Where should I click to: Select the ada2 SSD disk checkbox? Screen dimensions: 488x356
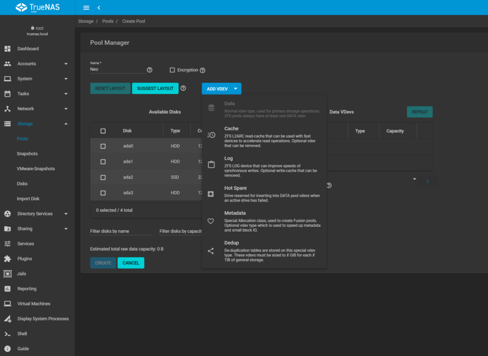coord(103,177)
